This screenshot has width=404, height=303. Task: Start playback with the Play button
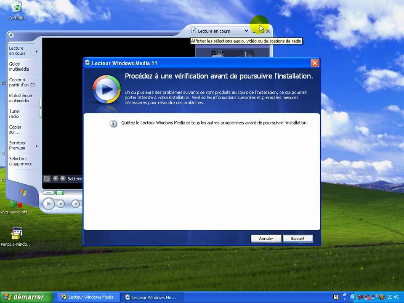[x=48, y=204]
